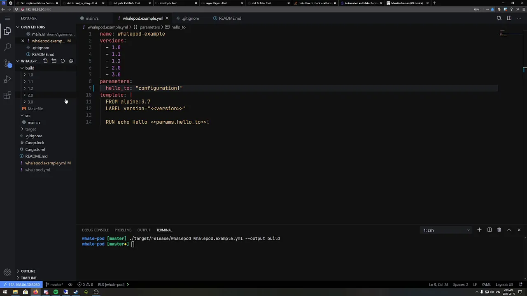Close whalepod.example.yml in Open Editors
This screenshot has width=527, height=296.
click(x=23, y=41)
